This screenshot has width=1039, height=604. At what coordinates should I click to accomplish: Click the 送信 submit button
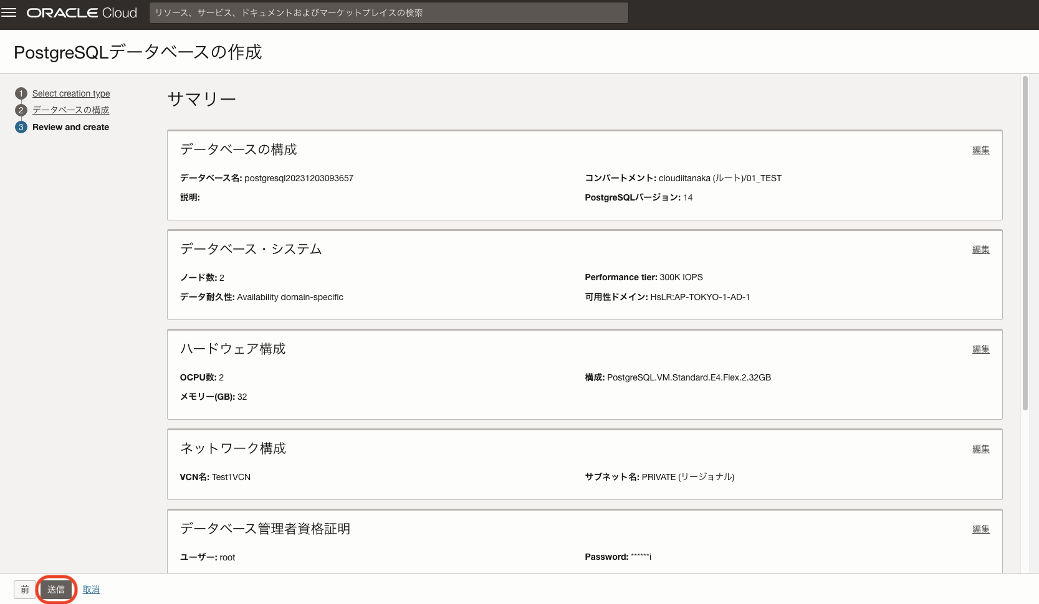pos(56,590)
